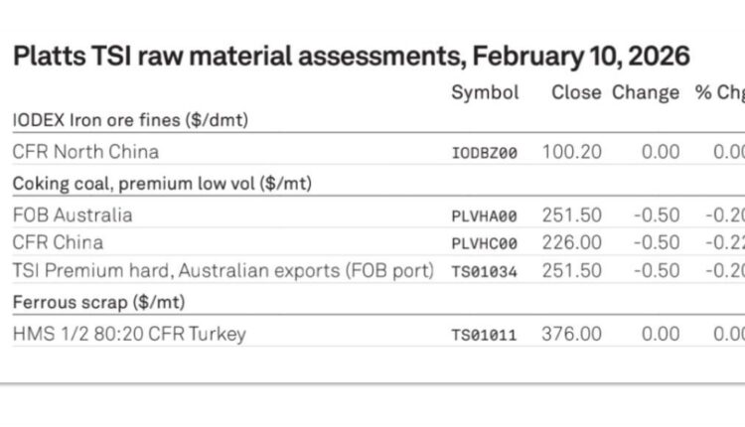The width and height of the screenshot is (745, 427).
Task: Click the TS01034 symbol code
Action: point(484,272)
